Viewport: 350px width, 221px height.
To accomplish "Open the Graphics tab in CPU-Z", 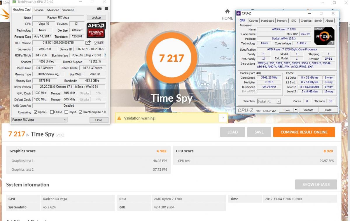I will tap(306, 20).
